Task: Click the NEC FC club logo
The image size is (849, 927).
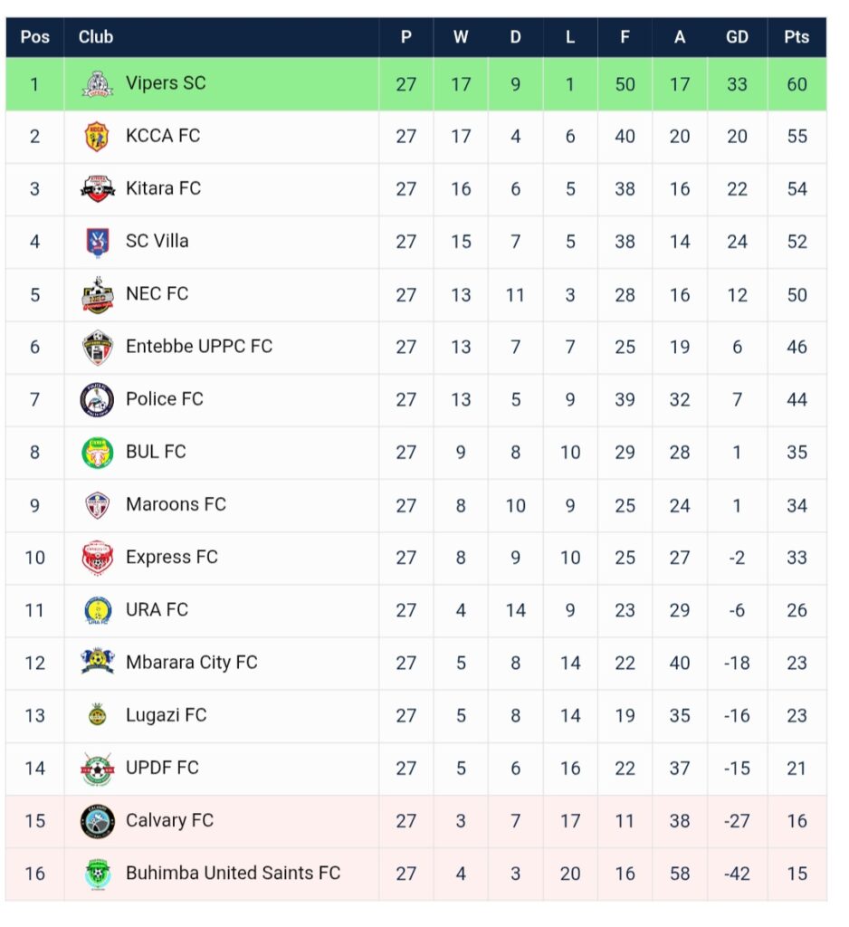Action: click(97, 294)
